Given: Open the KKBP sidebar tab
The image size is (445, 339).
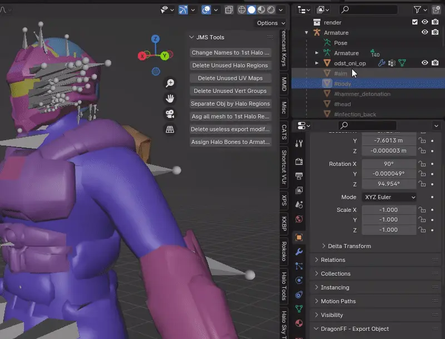Looking at the screenshot, I should coord(284,224).
